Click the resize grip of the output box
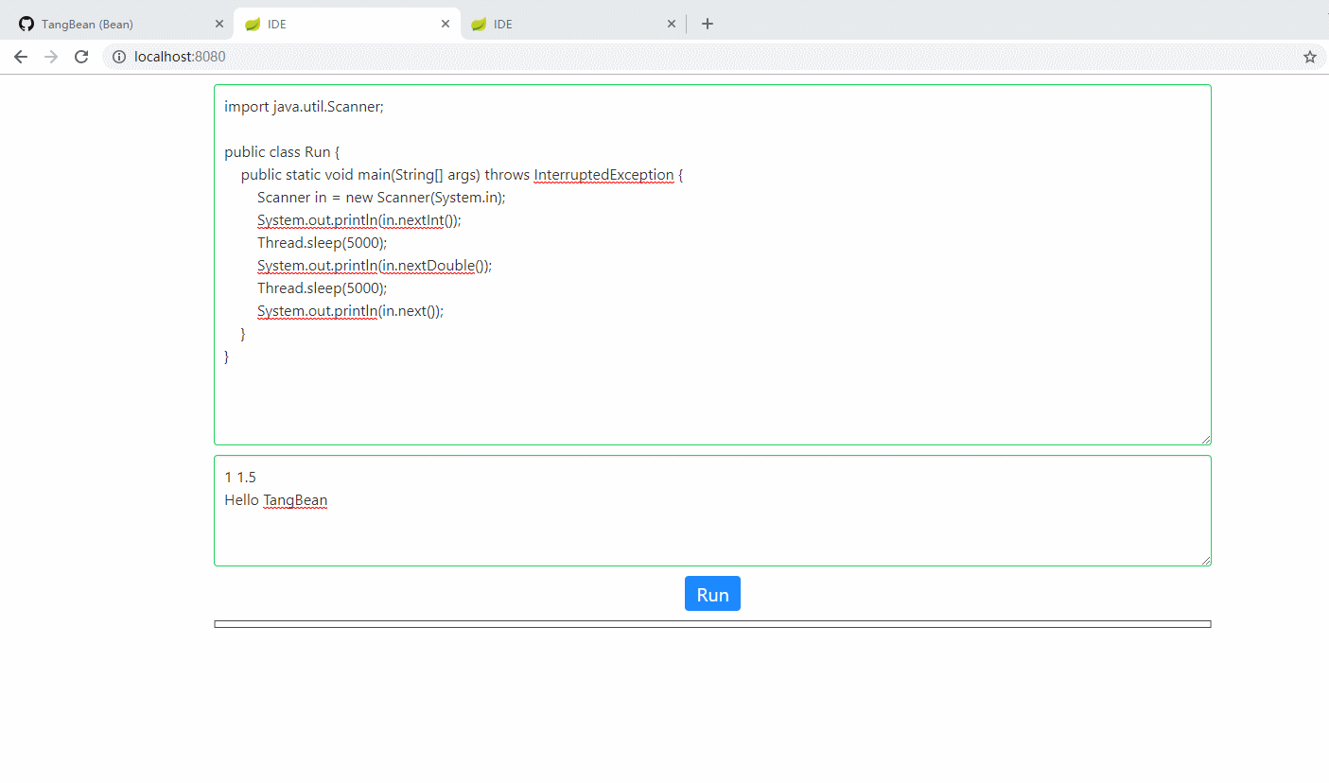This screenshot has height=783, width=1329. [1205, 558]
